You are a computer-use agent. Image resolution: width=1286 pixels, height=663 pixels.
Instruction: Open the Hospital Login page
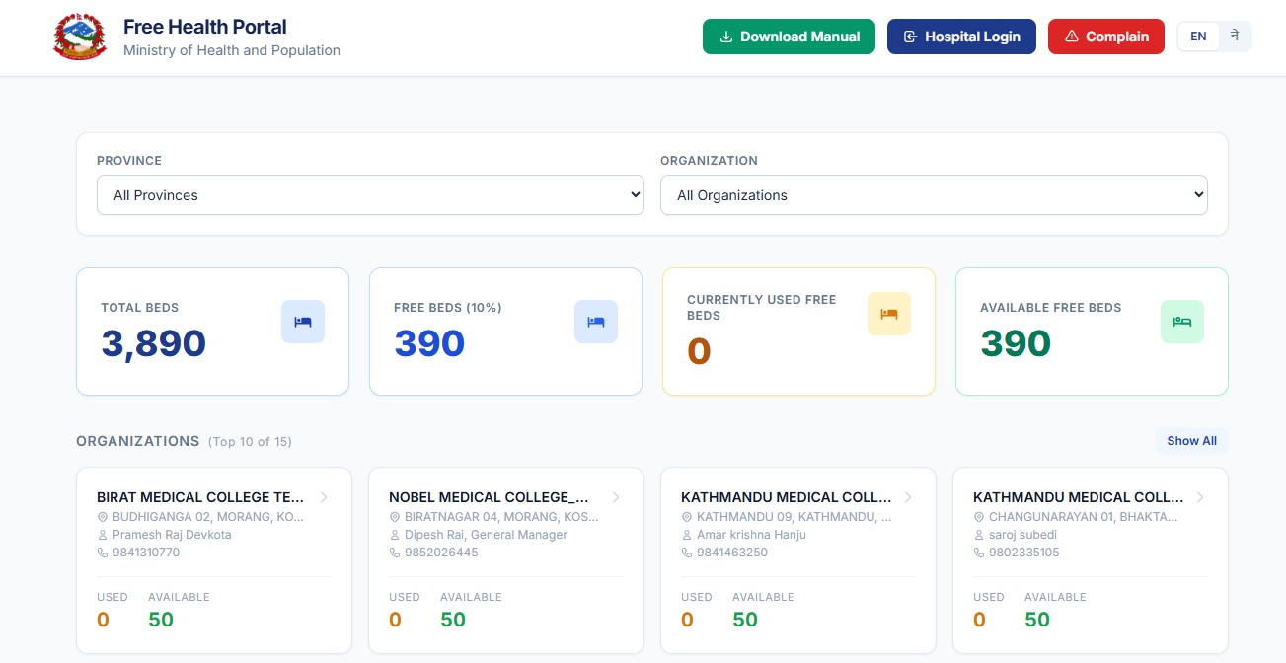[x=961, y=37]
